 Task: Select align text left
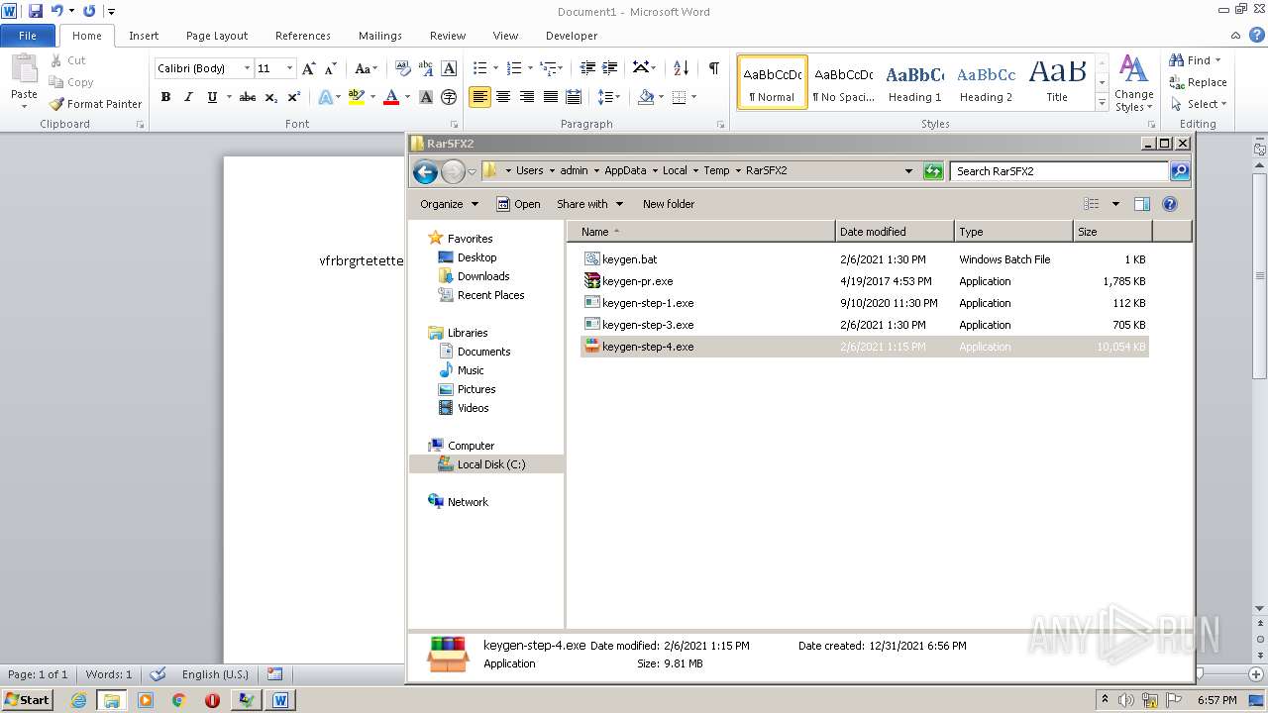coord(479,97)
